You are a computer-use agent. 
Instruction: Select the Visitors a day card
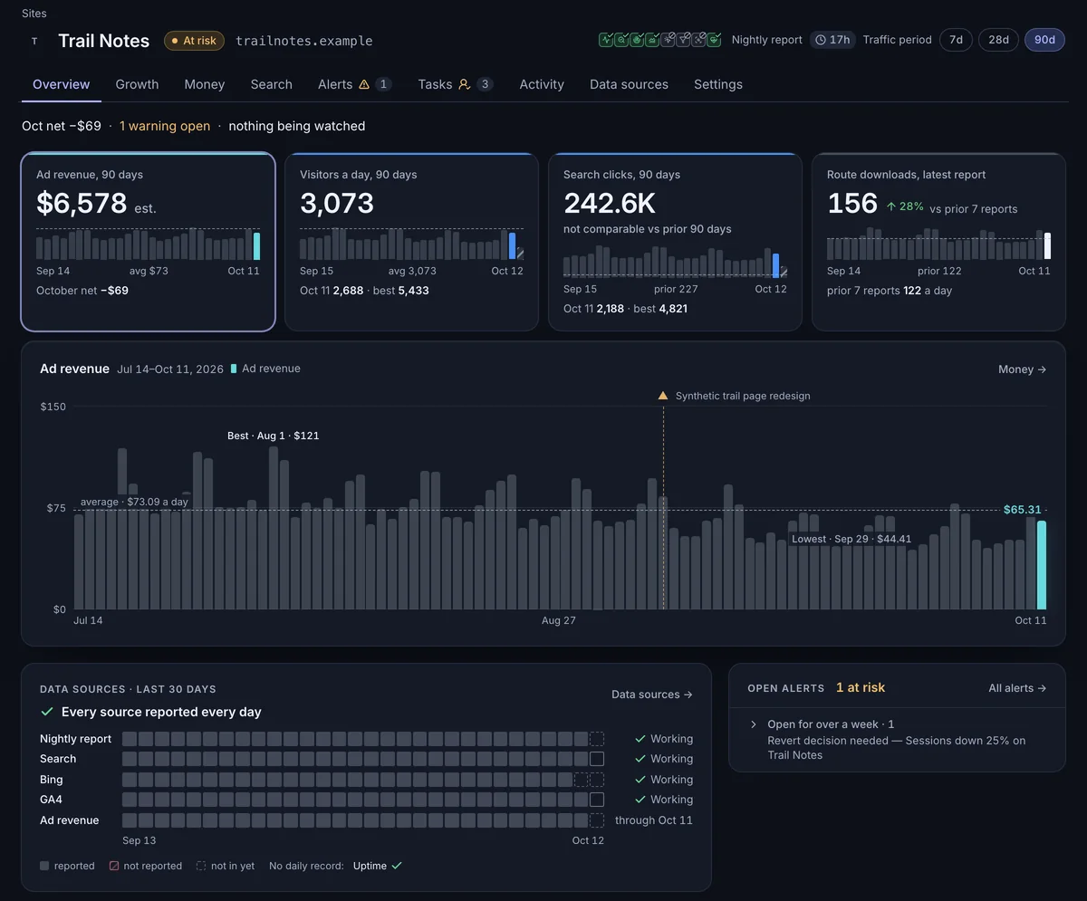411,242
